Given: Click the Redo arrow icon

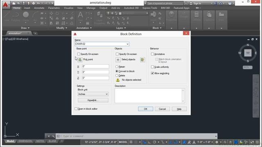Looking at the screenshot, I should coord(45,3).
